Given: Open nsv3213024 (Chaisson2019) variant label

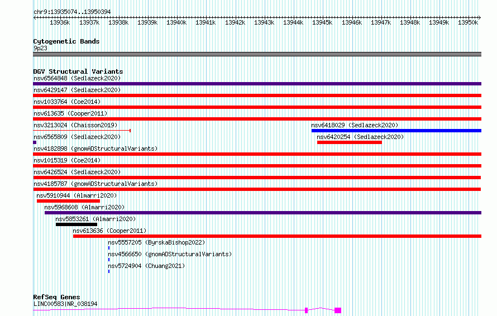Looking at the screenshot, I should tap(75, 125).
